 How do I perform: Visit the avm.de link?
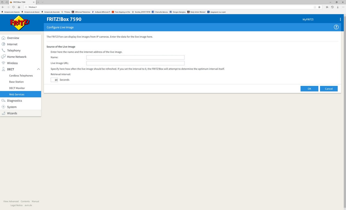(28, 205)
